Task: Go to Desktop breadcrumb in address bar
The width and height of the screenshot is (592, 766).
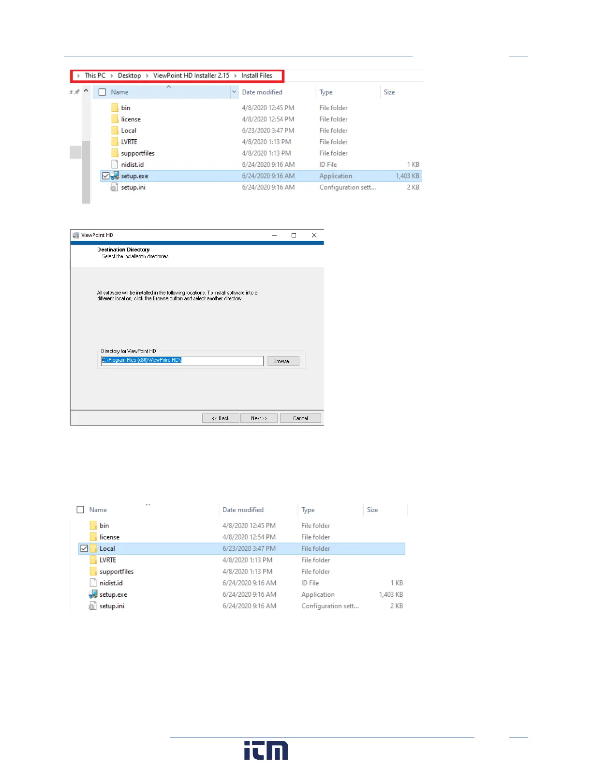Action: (129, 75)
